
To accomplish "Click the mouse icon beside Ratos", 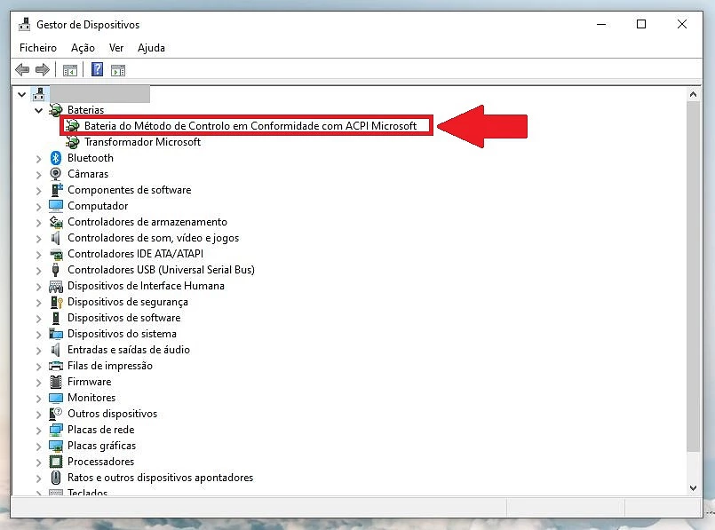I will coord(56,478).
